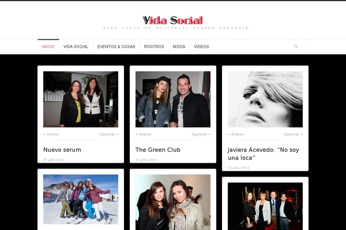Open the VIDEOS section

click(x=201, y=47)
